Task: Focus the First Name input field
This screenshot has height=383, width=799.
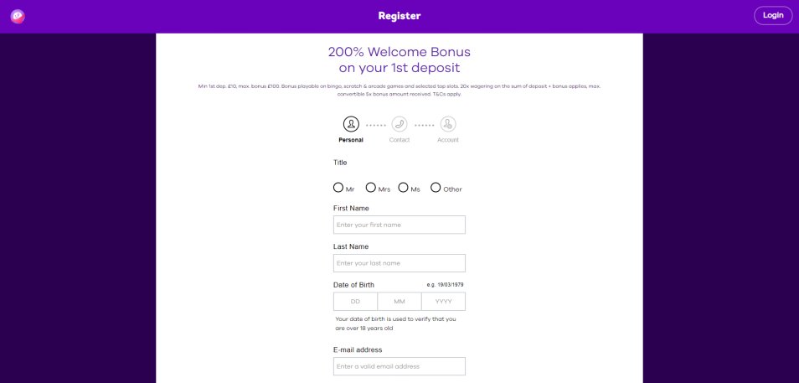Action: [399, 225]
